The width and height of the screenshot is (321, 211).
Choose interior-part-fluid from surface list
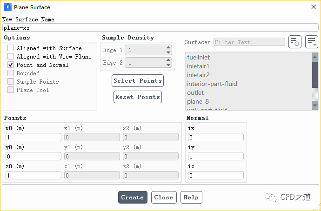pos(212,84)
